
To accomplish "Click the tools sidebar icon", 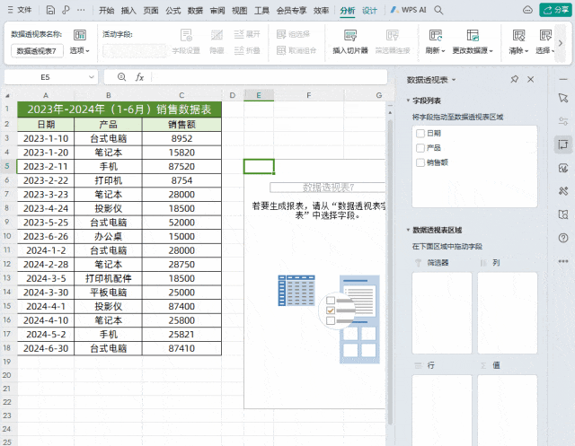I will [563, 191].
